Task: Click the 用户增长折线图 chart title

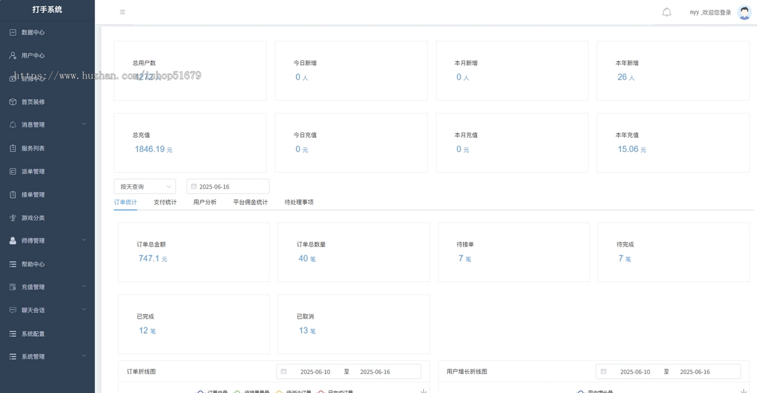Action: coord(467,372)
